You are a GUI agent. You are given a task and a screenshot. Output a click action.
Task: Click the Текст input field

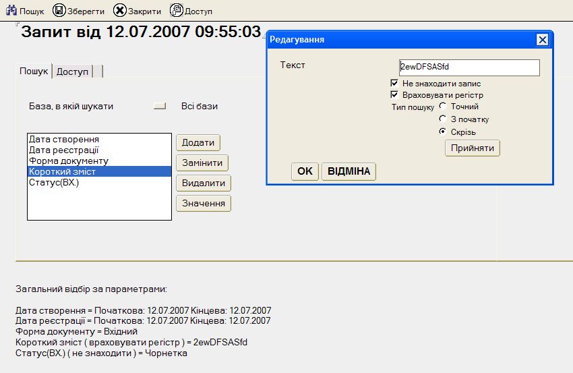(x=469, y=67)
